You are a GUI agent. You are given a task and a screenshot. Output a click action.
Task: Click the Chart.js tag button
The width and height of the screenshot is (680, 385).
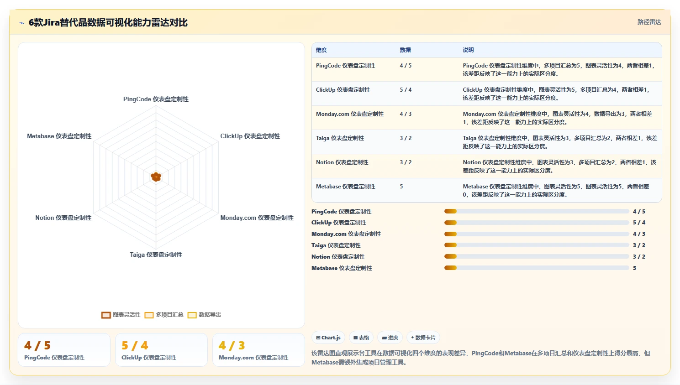click(x=328, y=338)
